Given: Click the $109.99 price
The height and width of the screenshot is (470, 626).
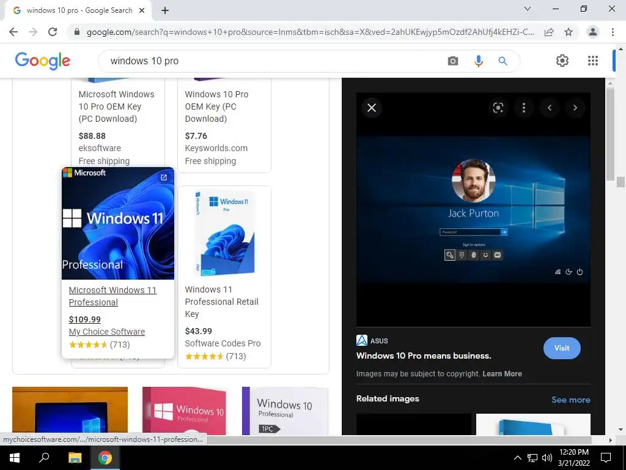Looking at the screenshot, I should (84, 319).
